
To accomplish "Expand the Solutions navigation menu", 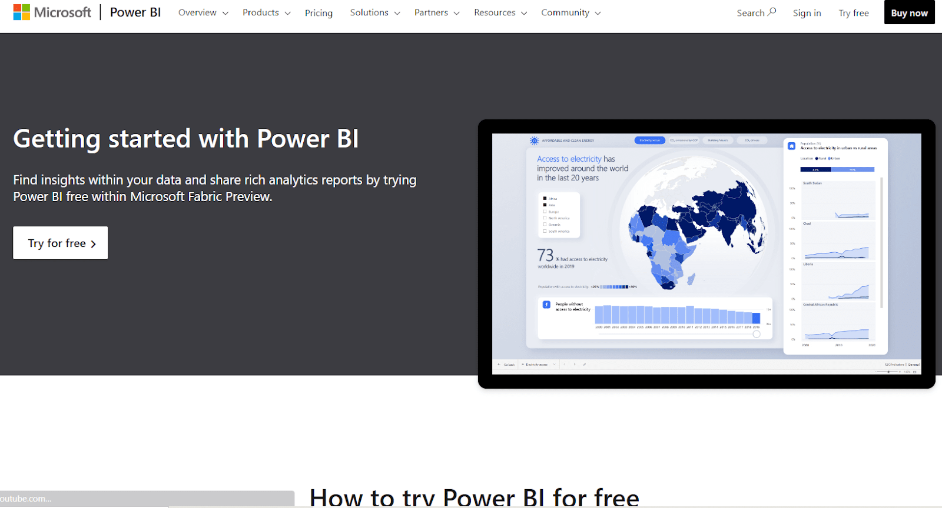I will tap(375, 12).
